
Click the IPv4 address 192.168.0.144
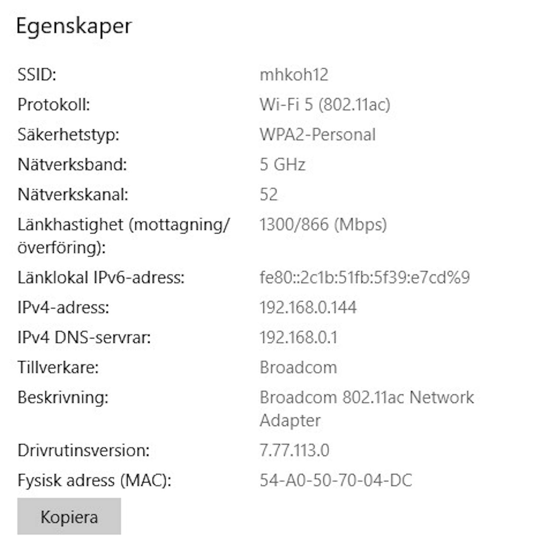click(x=308, y=307)
